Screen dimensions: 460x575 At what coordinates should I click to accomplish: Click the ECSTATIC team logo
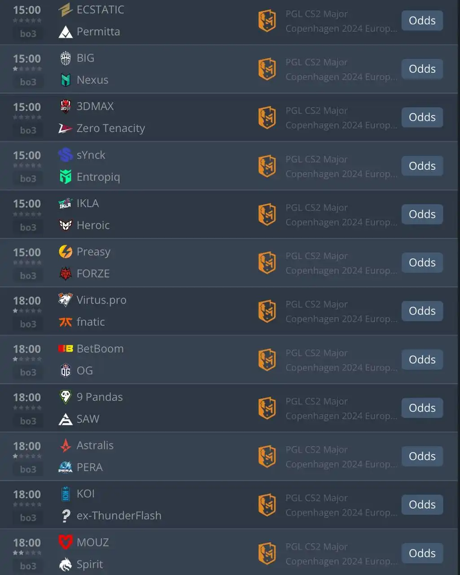click(66, 10)
